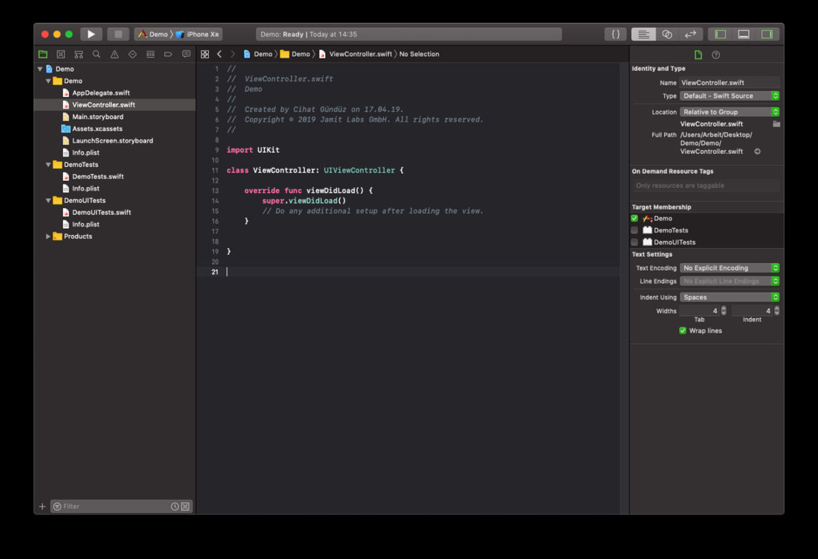818x559 pixels.
Task: Show the Quick Help inspector
Action: [715, 54]
